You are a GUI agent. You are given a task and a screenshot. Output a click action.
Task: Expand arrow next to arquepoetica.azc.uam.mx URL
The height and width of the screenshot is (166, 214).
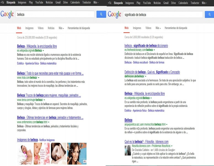click(167, 124)
